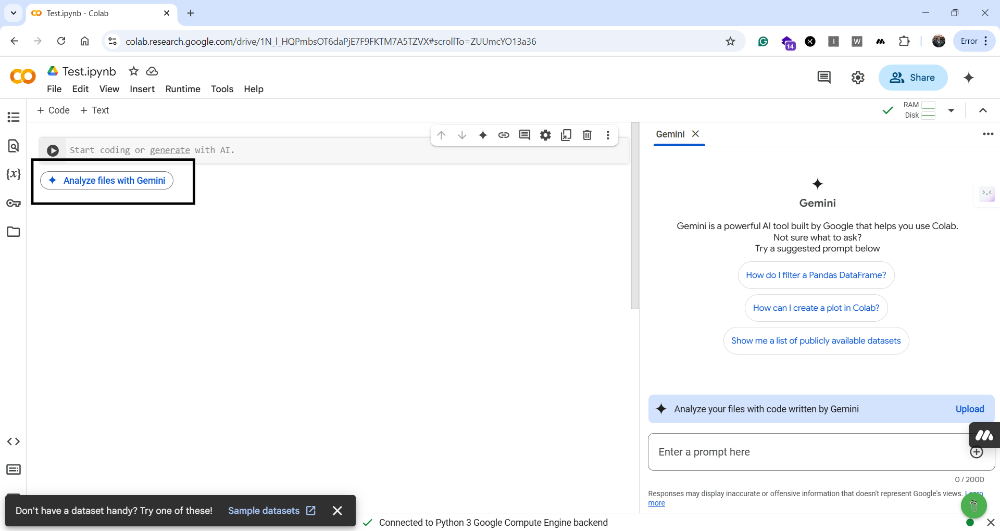
Task: Open the link to cell option
Action: pos(504,135)
